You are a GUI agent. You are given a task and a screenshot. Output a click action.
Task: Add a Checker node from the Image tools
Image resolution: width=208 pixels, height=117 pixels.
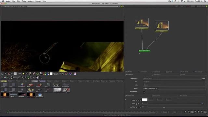(5, 85)
